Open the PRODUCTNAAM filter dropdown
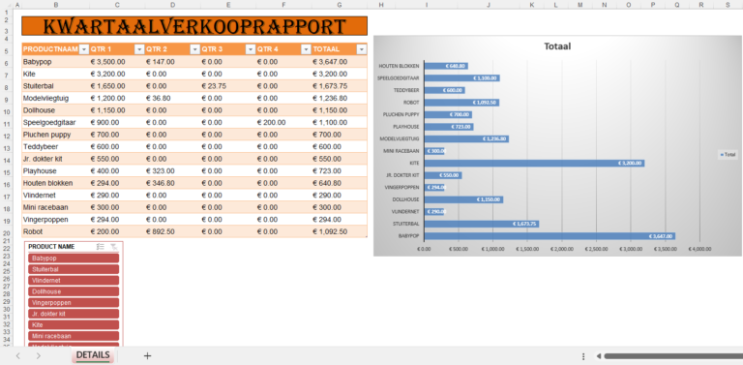This screenshot has height=365, width=743. coord(84,49)
